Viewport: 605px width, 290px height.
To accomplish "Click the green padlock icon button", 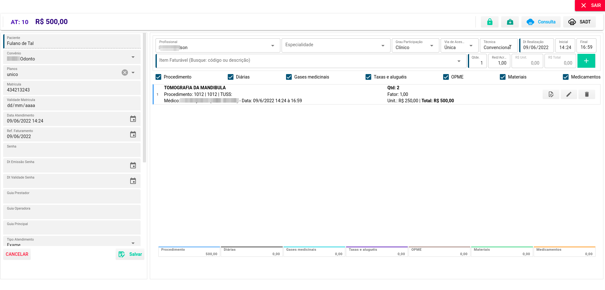I will pyautogui.click(x=489, y=22).
